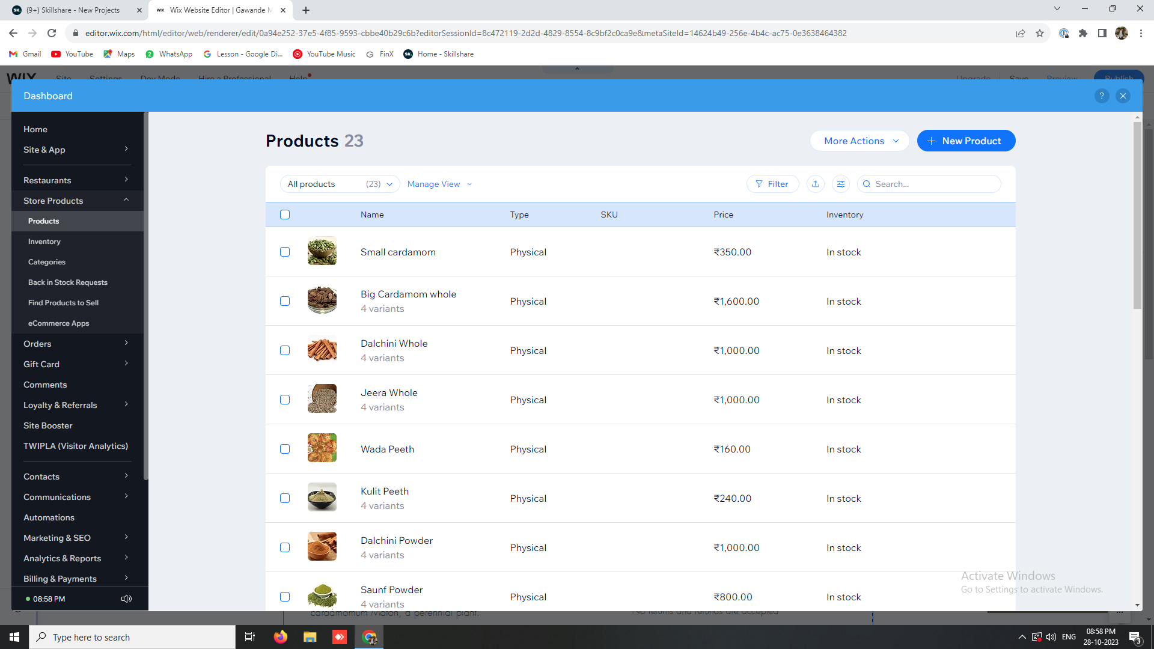Expand Gift Card sidebar section
The height and width of the screenshot is (649, 1154).
(77, 364)
